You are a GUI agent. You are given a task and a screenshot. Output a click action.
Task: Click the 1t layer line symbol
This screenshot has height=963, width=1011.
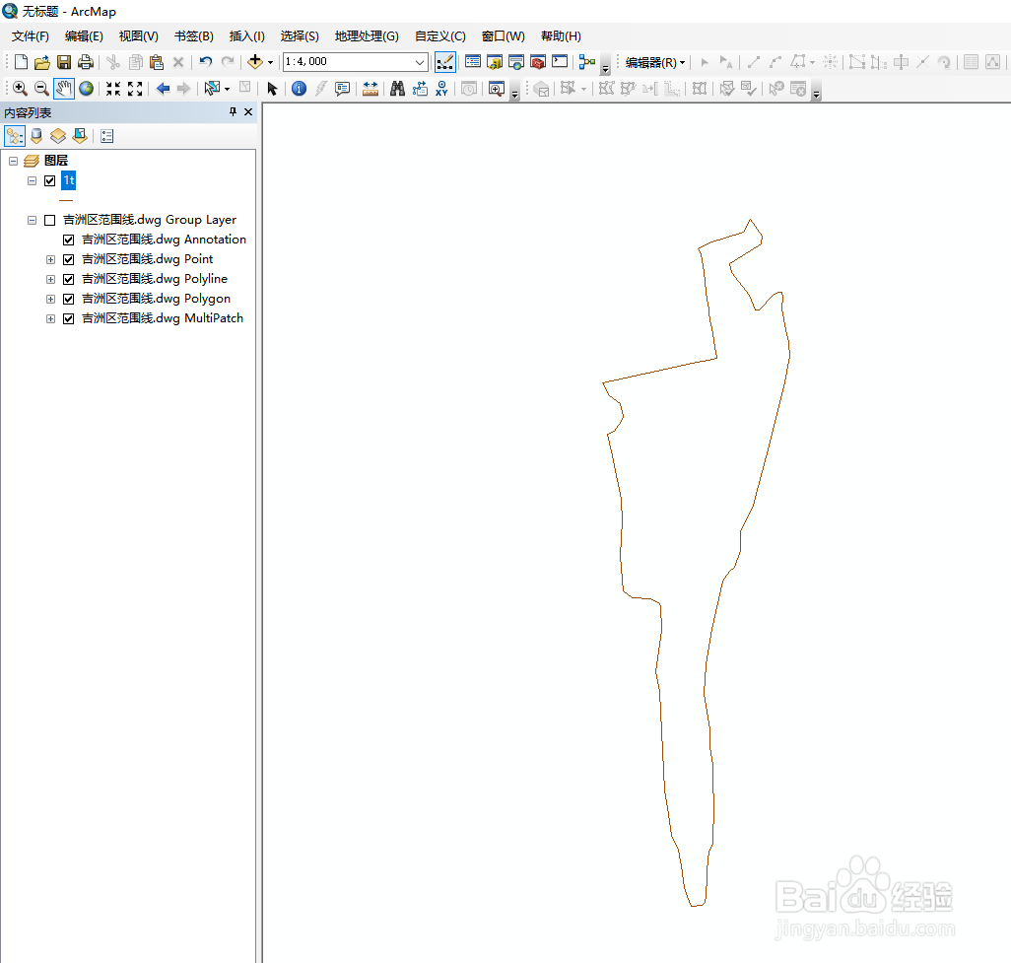pos(66,201)
